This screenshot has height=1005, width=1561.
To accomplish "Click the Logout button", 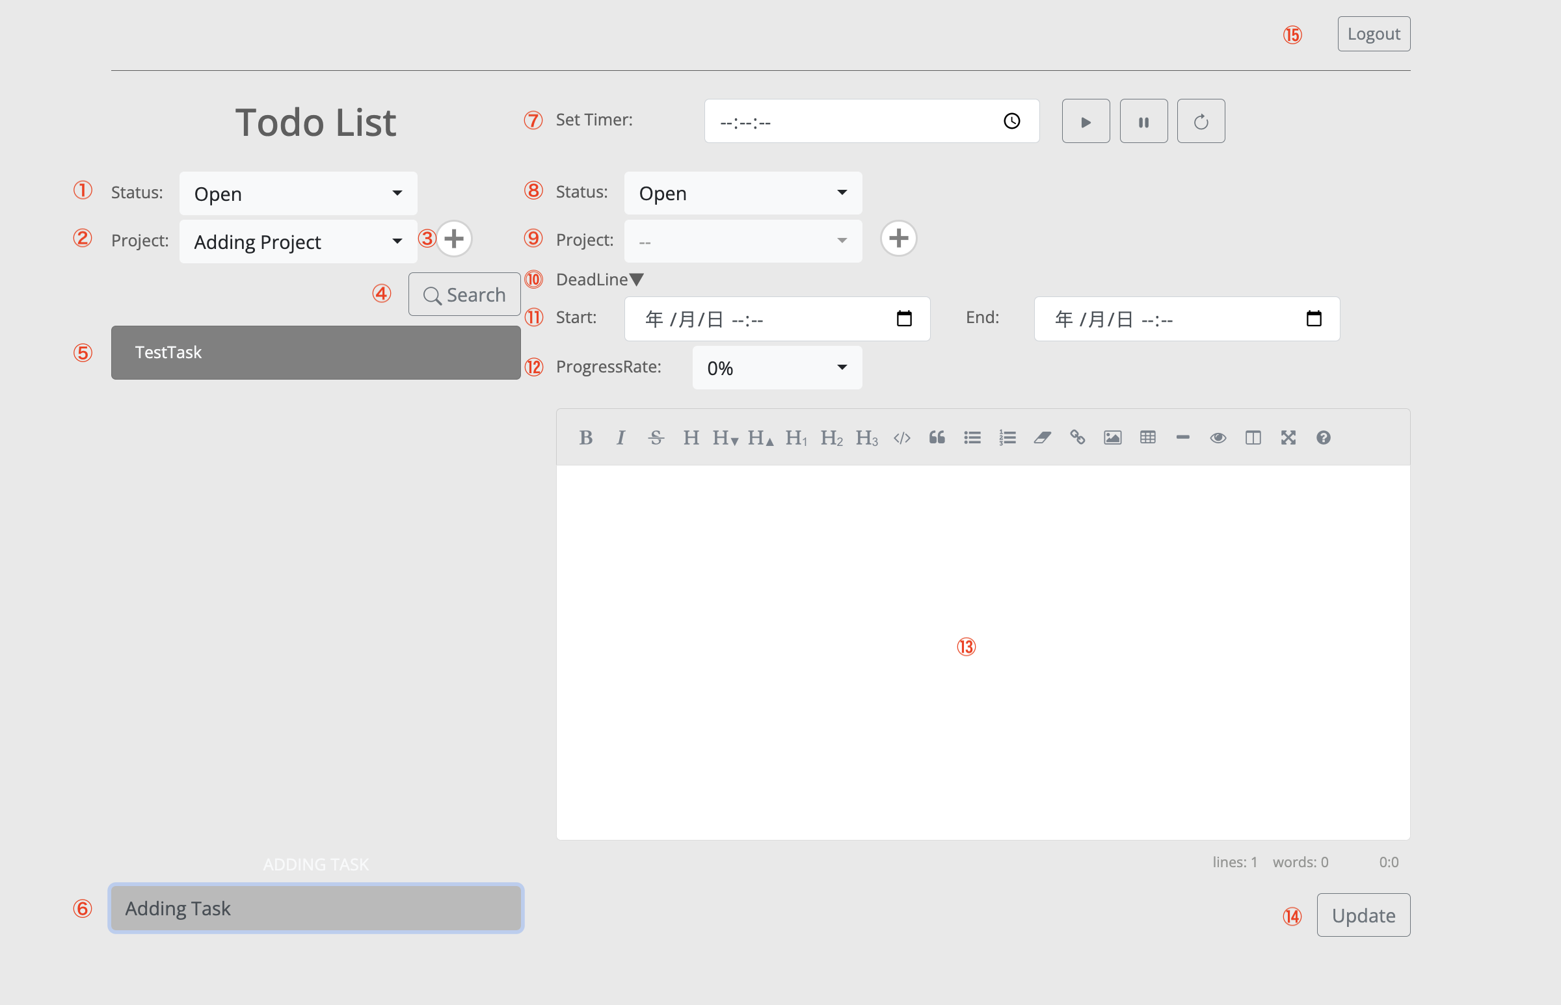I will [x=1374, y=34].
